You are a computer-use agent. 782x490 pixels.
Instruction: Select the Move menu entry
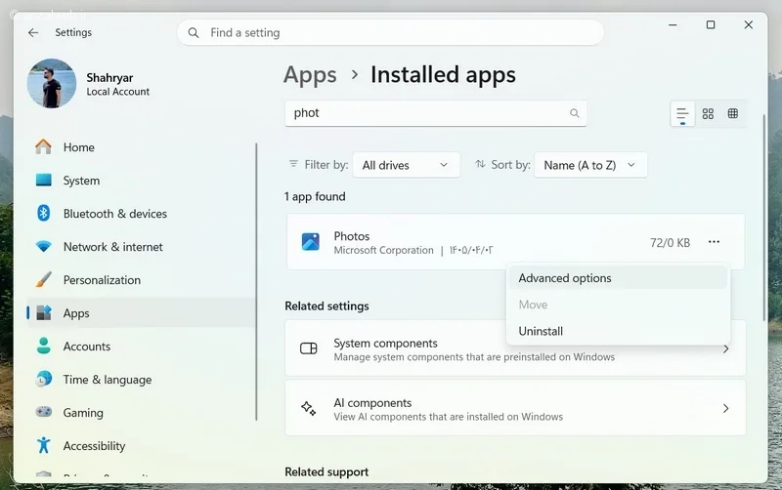coord(618,305)
